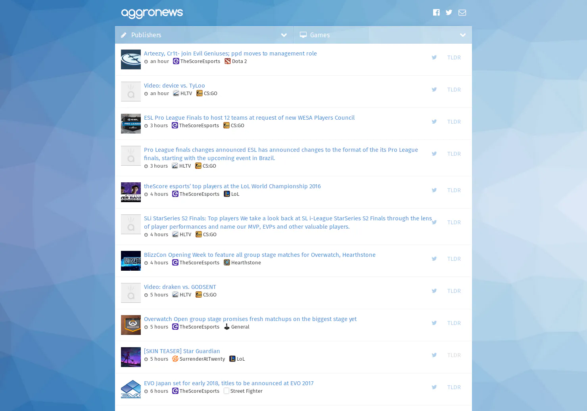Image resolution: width=587 pixels, height=411 pixels.
Task: Open TLDR for Video: device vs. TyLoo
Action: pos(454,90)
